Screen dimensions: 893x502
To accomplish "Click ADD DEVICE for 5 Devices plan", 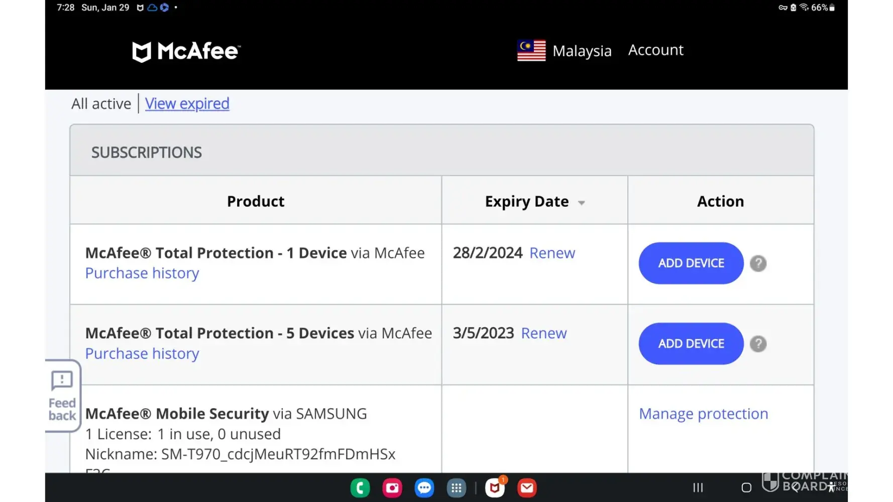I will (x=691, y=344).
